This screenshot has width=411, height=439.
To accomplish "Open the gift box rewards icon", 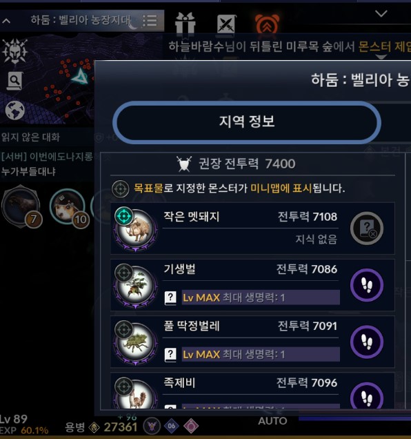I will pyautogui.click(x=186, y=24).
